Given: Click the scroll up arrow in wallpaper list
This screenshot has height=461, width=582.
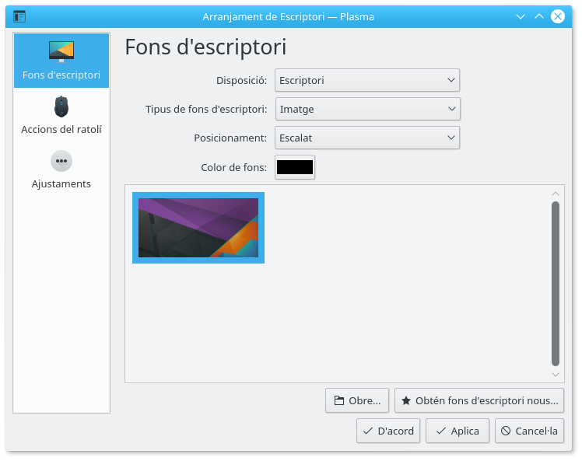Looking at the screenshot, I should pos(555,194).
